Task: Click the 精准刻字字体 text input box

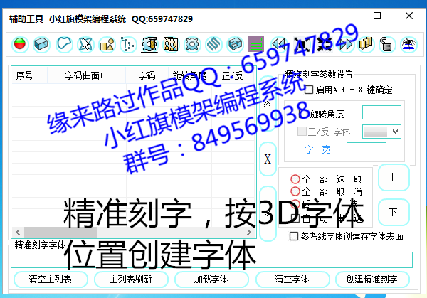Action: click(211, 260)
